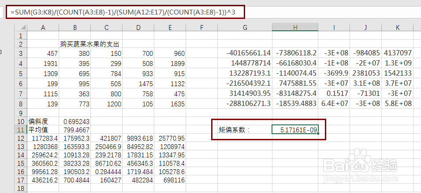
Task: Select the result cell 5.17161E-09
Action: [x=295, y=130]
